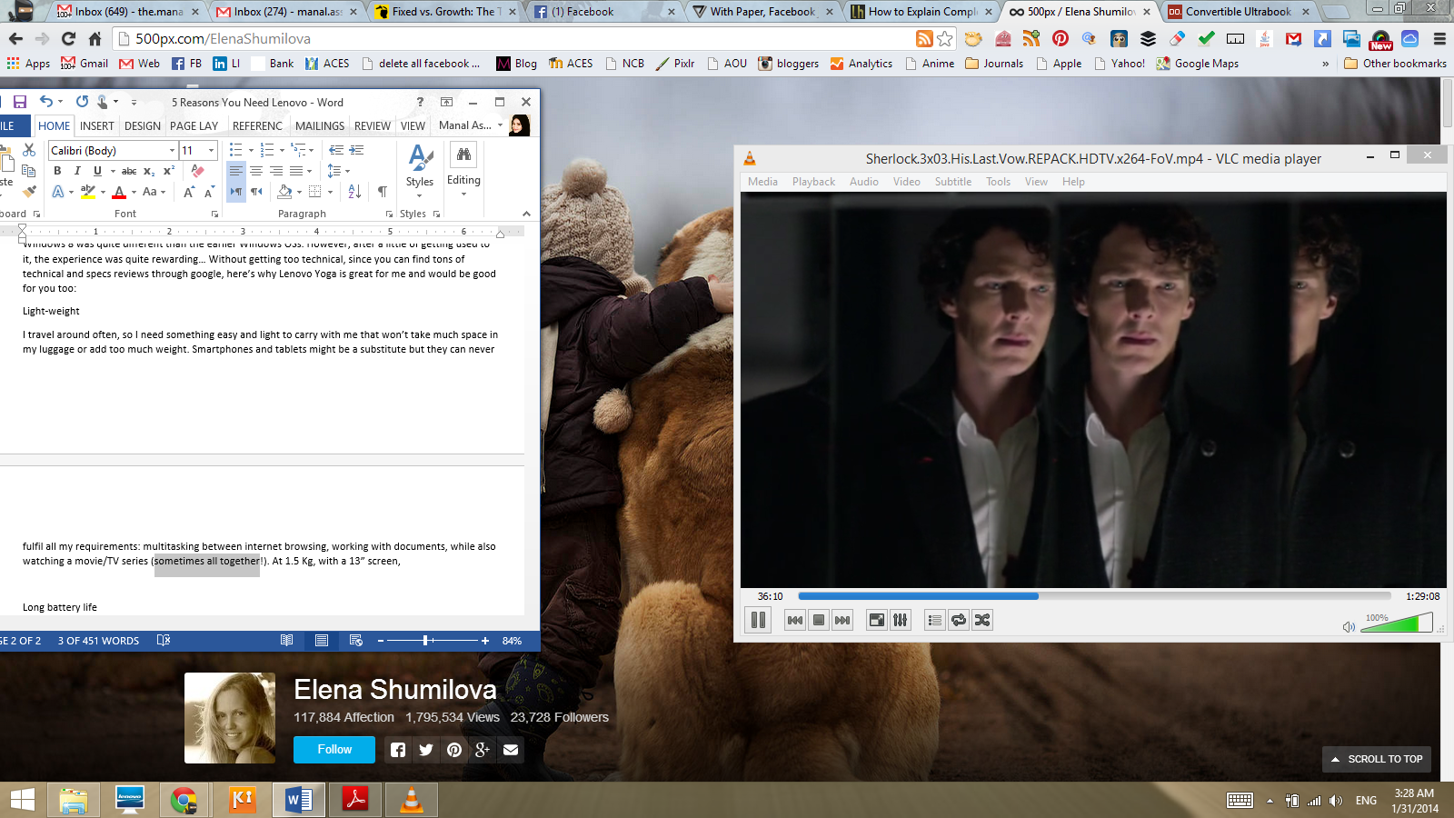Share Elena's profile on Facebook
Viewport: 1454px width, 818px height.
398,750
